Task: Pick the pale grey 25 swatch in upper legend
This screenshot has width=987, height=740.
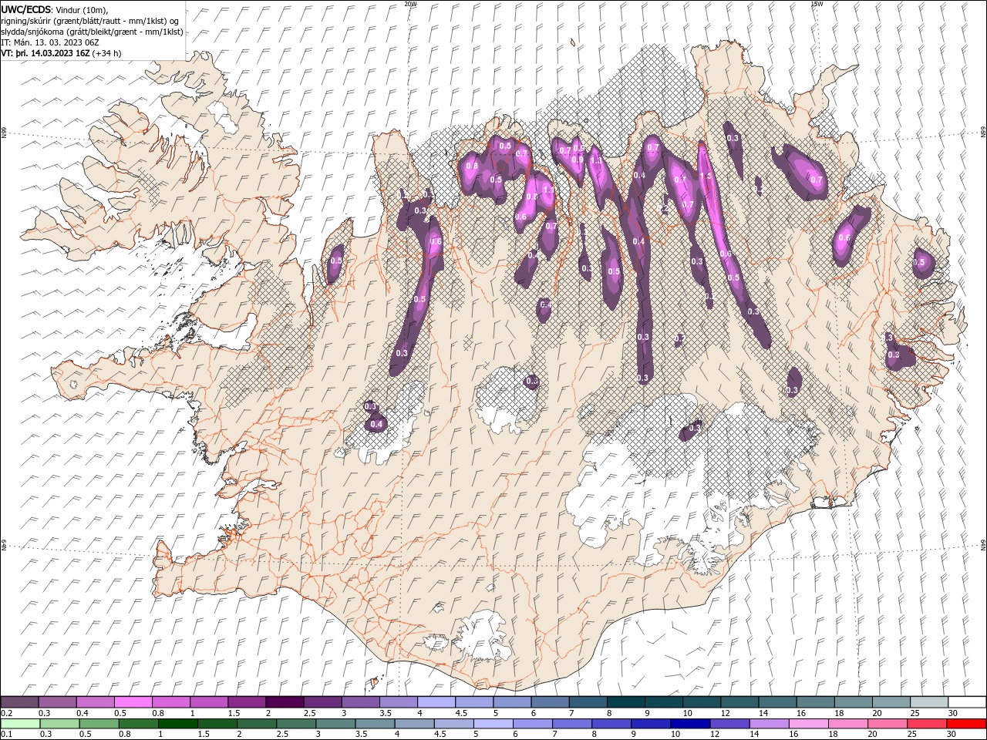Action: coord(930,702)
